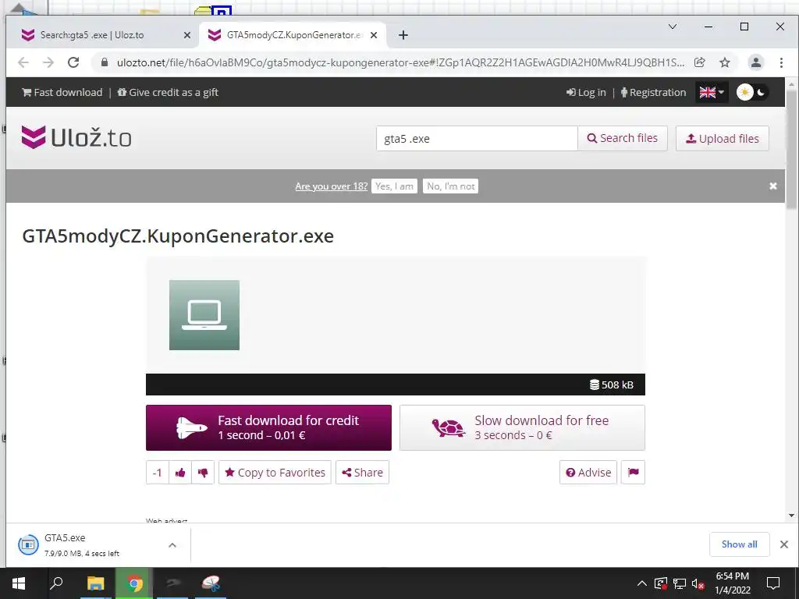799x599 pixels.
Task: Open the notification center icon
Action: pyautogui.click(x=773, y=583)
